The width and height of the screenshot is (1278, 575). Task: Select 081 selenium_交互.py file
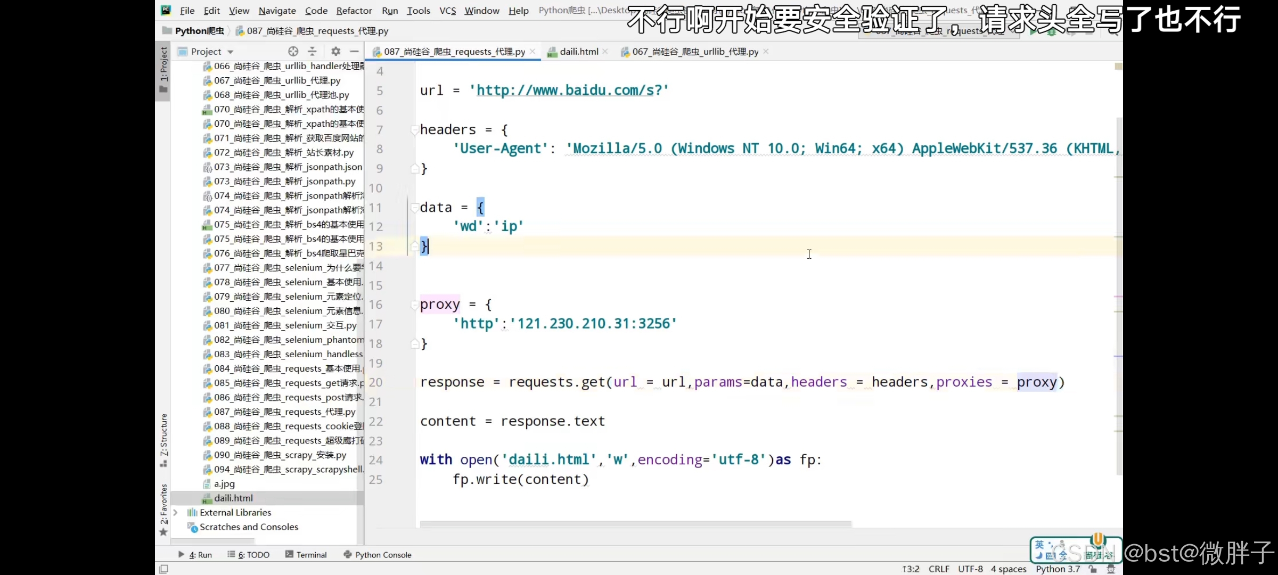(280, 325)
